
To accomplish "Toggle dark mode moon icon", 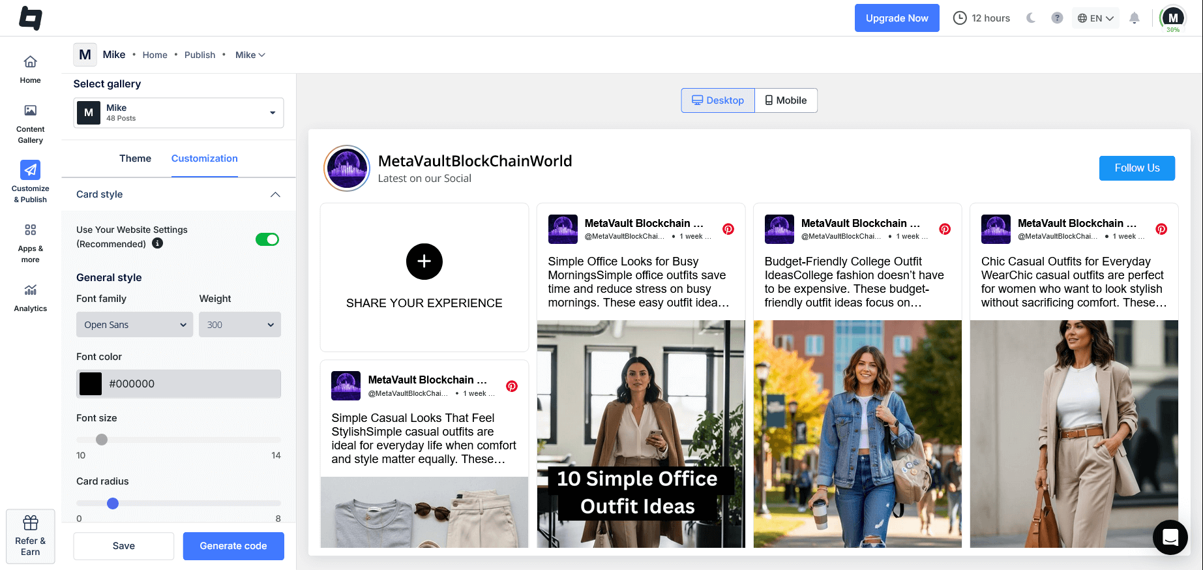I will point(1031,18).
